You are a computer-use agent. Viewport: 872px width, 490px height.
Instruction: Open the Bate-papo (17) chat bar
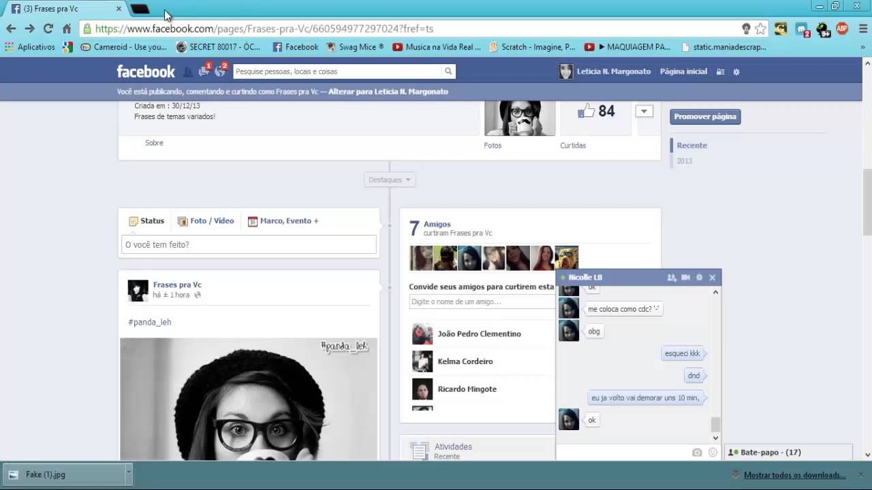(788, 453)
